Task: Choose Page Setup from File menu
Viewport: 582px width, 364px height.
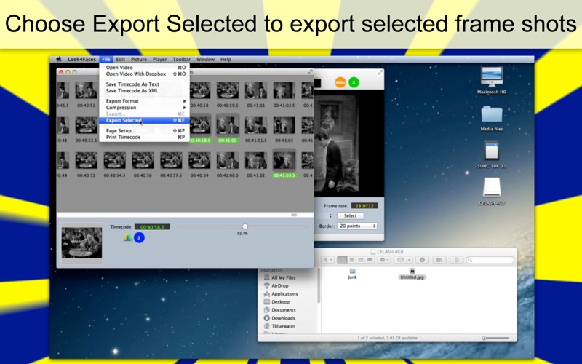Action: point(144,131)
